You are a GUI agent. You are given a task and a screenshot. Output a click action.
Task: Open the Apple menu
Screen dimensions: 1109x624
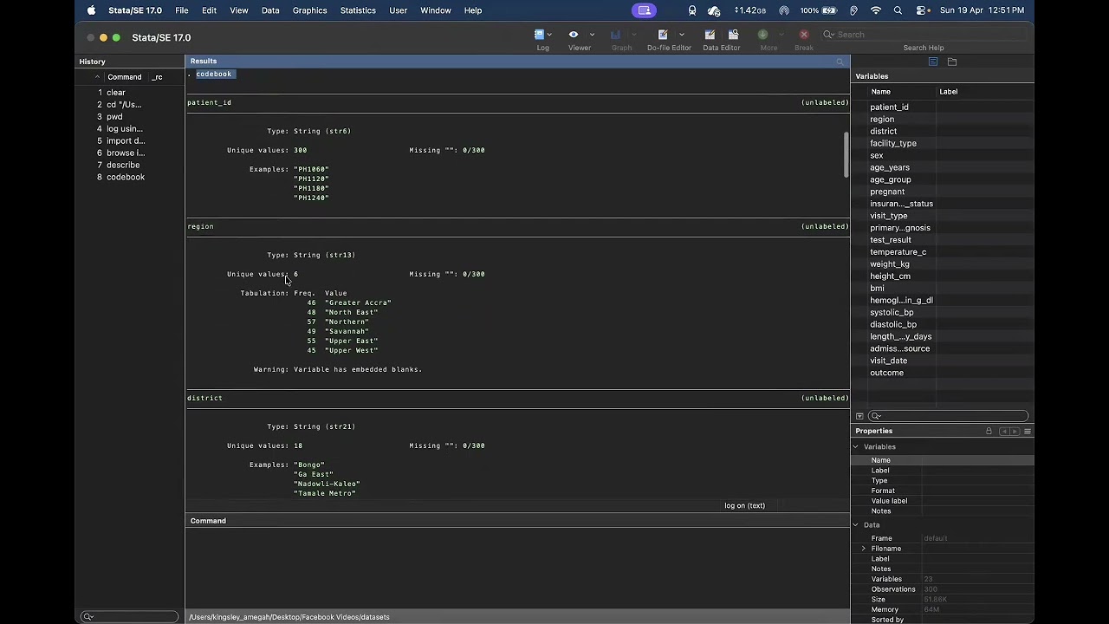pyautogui.click(x=91, y=10)
